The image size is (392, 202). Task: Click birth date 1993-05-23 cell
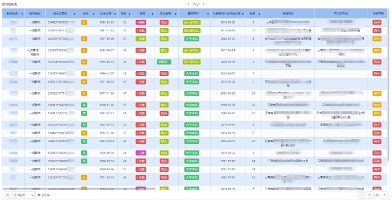click(107, 22)
